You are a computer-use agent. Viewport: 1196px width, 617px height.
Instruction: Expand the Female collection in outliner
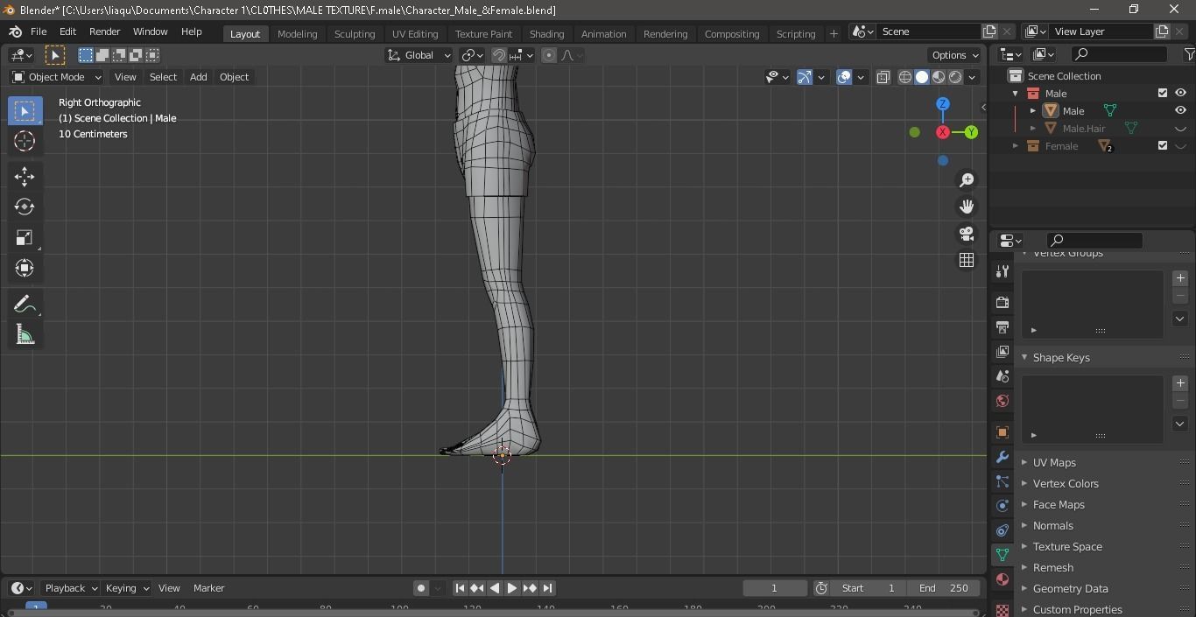1016,146
